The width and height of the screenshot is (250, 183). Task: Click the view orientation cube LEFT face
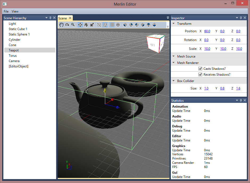pos(152,45)
